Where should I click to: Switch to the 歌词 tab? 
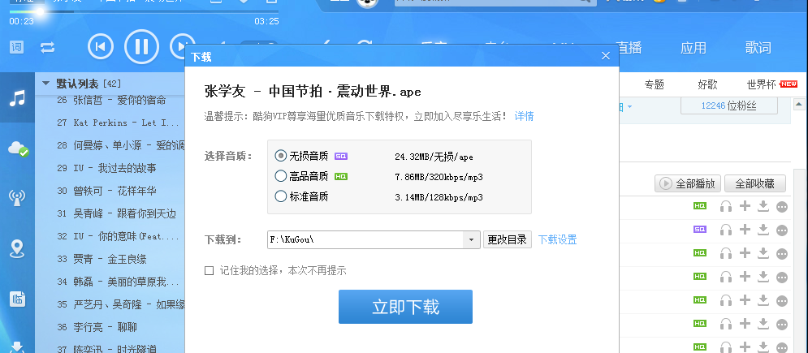[758, 48]
